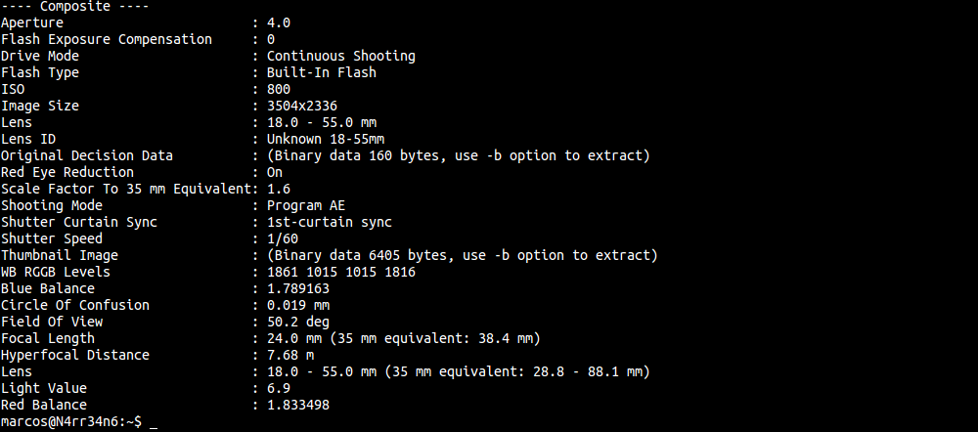Click the Field Of View 50.2 deg value

298,322
